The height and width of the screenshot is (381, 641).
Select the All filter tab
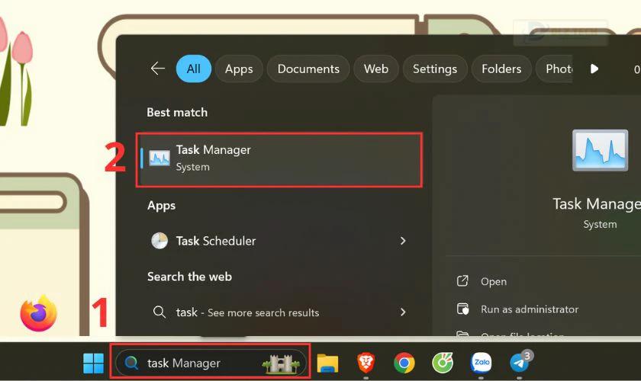point(193,69)
